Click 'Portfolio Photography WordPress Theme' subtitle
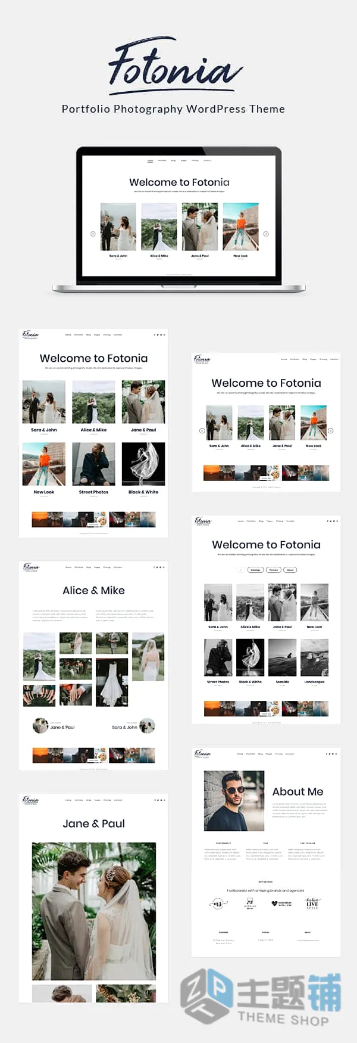 (173, 109)
